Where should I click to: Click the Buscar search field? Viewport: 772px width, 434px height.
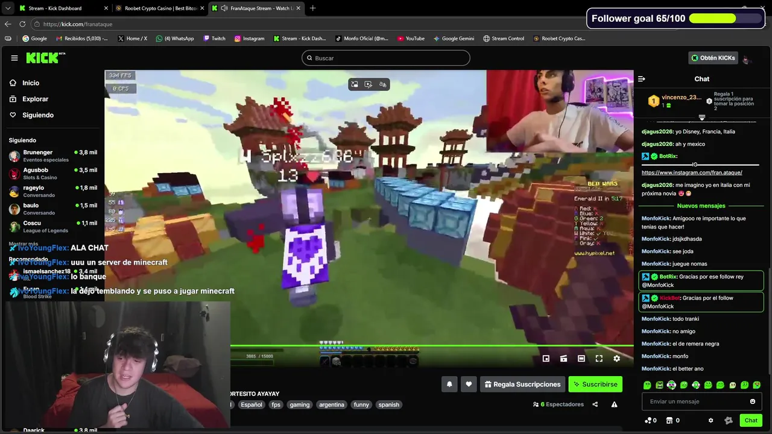[386, 58]
